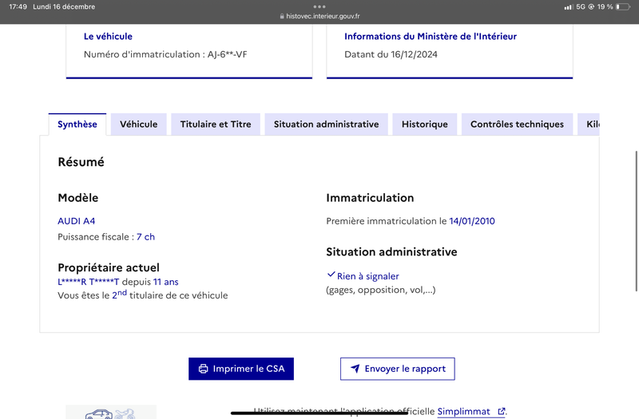Open the Contrôles techniques tab
The width and height of the screenshot is (639, 419).
(517, 125)
